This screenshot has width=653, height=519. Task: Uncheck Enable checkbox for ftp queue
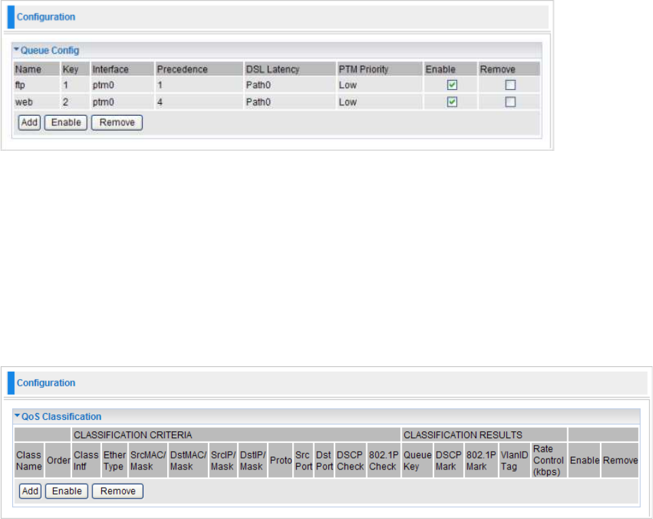tap(452, 85)
